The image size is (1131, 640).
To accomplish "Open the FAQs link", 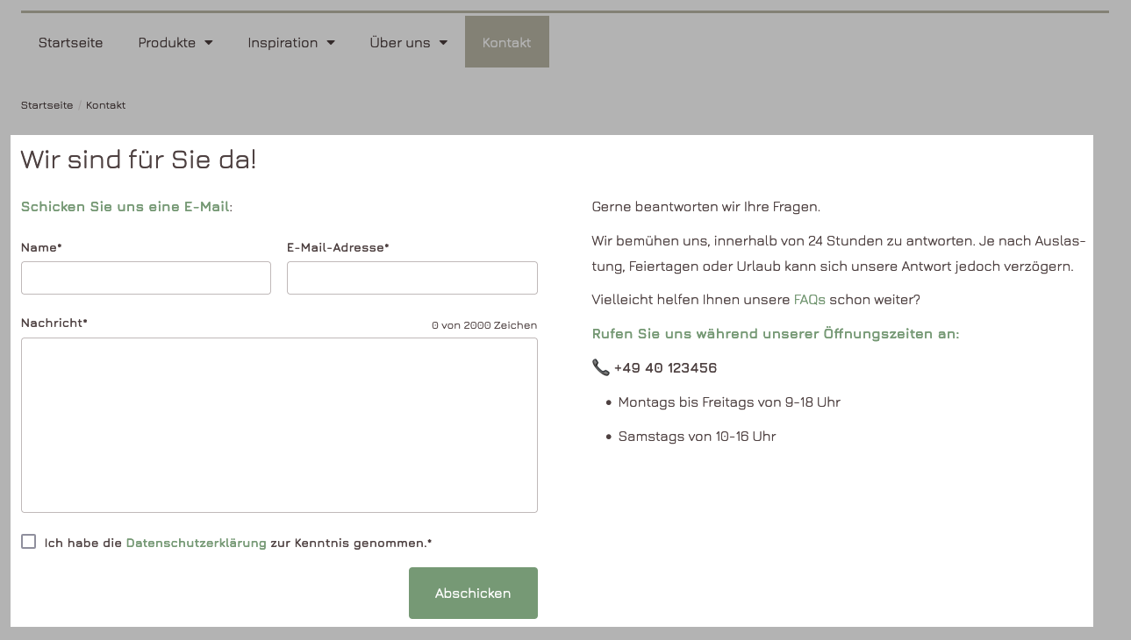I will point(809,300).
